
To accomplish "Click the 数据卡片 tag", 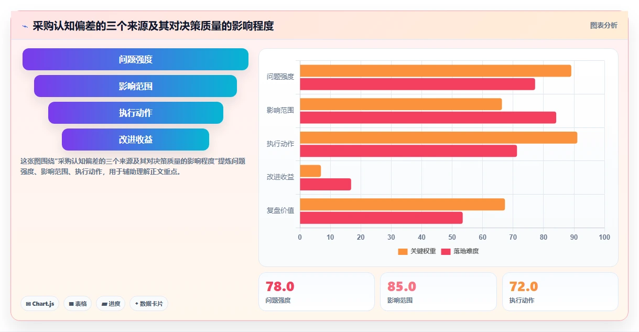I will (x=149, y=304).
